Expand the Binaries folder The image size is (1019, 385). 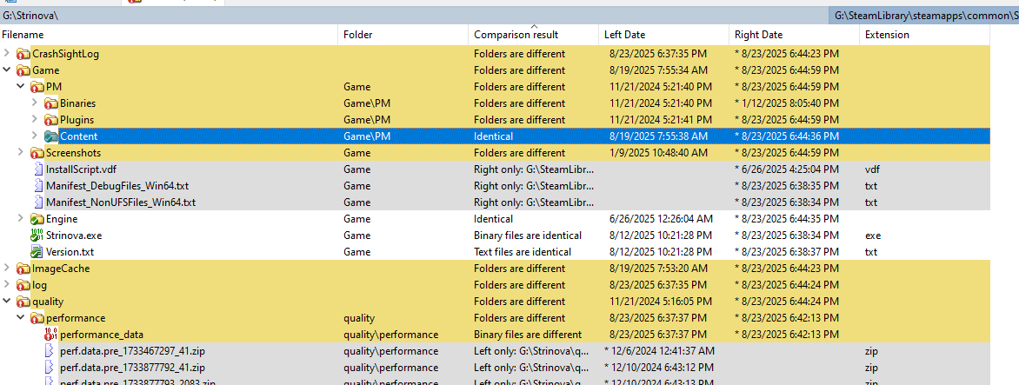click(35, 103)
